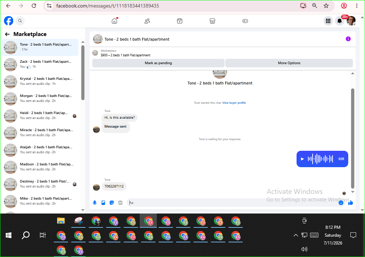Open Windows taskbar search
365x257 pixels.
(26, 235)
